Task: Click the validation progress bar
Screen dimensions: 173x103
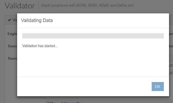Action: [x=93, y=36]
